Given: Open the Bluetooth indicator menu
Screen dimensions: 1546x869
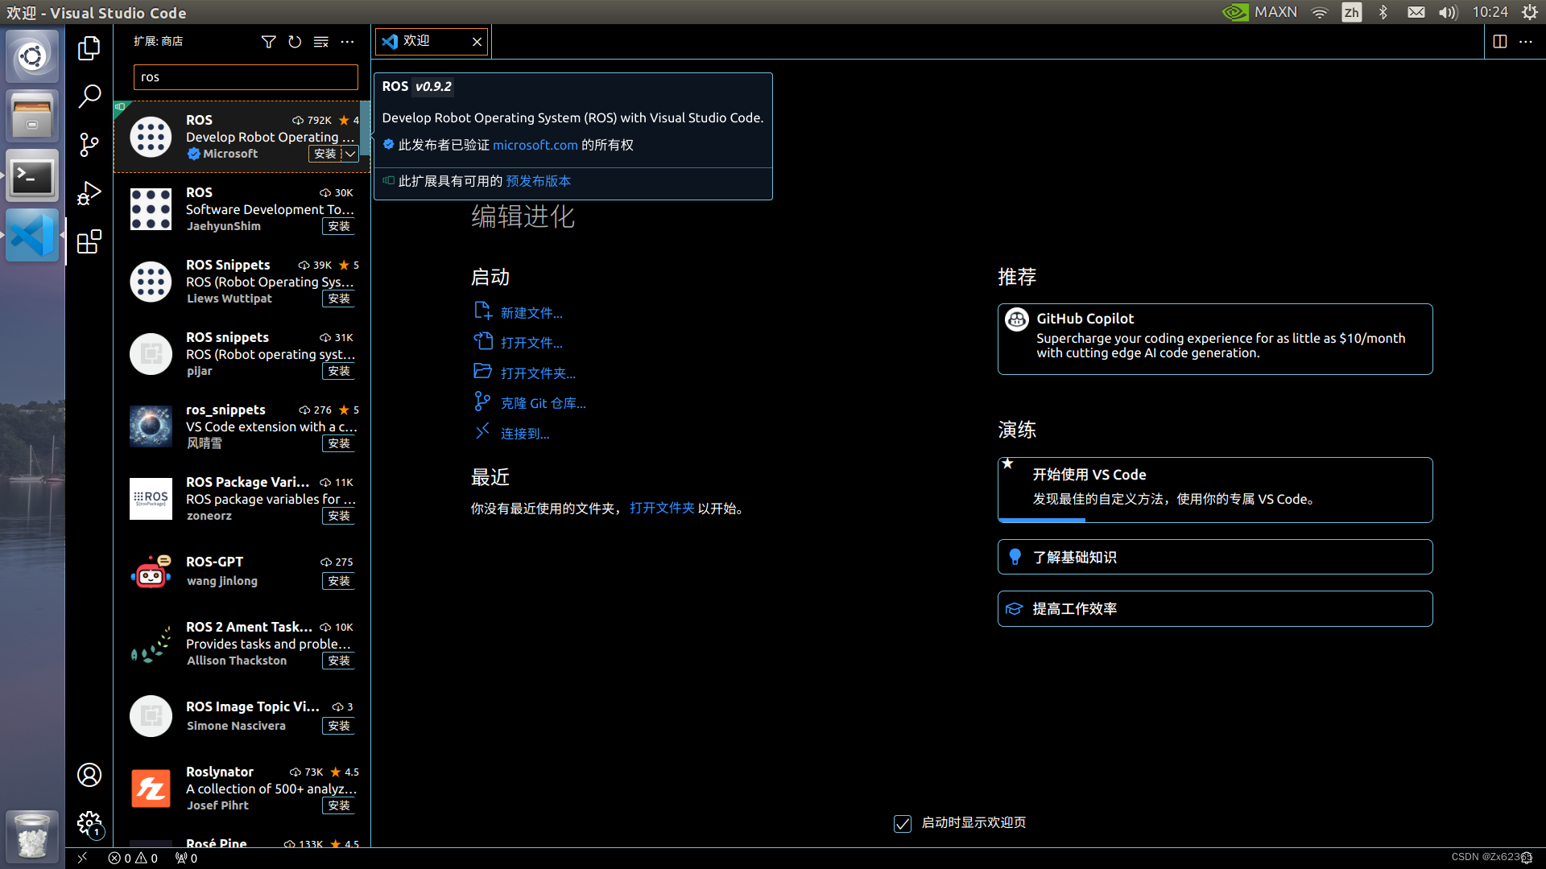Looking at the screenshot, I should (1383, 12).
